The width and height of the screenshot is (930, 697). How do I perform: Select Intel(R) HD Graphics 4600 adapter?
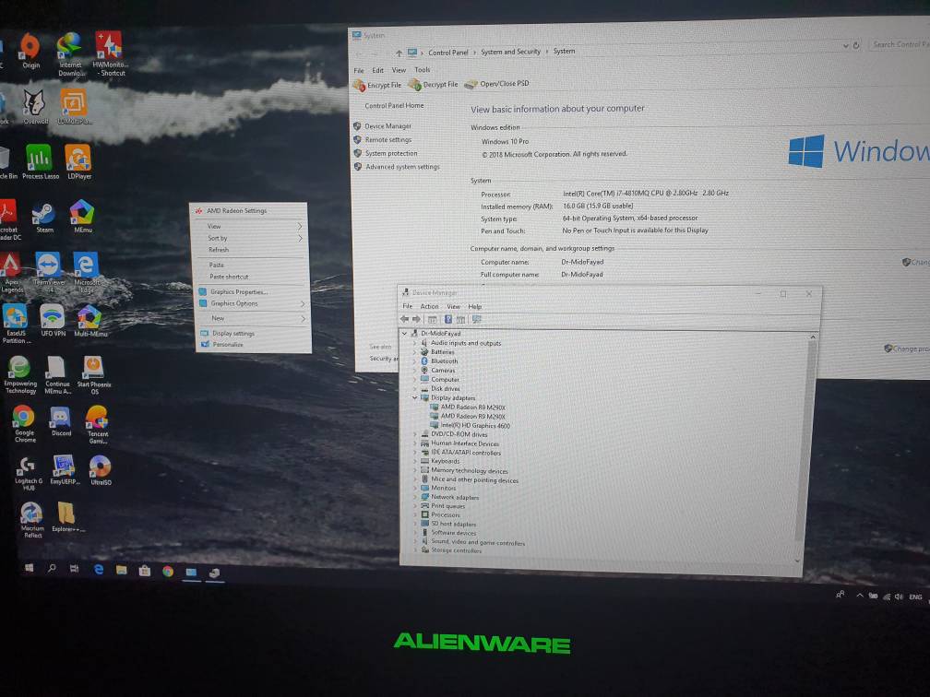coord(475,426)
